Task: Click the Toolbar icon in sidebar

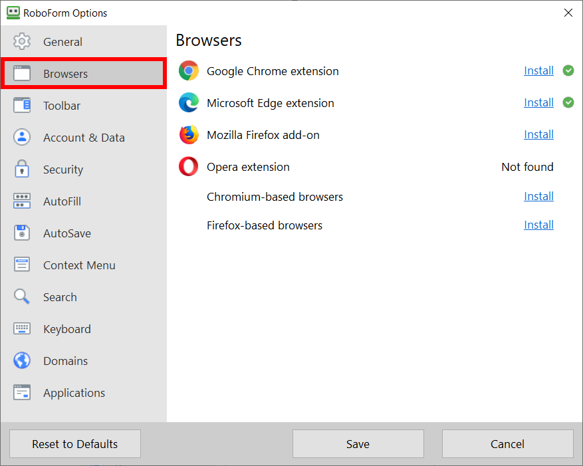Action: click(x=22, y=105)
